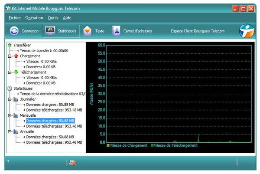The height and width of the screenshot is (174, 260).
Task: Click green Vitesse de Téléchargement legend swatch
Action: pyautogui.click(x=152, y=145)
